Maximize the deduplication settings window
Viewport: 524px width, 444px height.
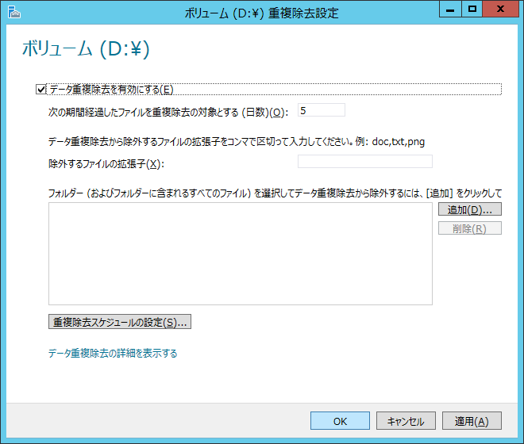coord(472,9)
